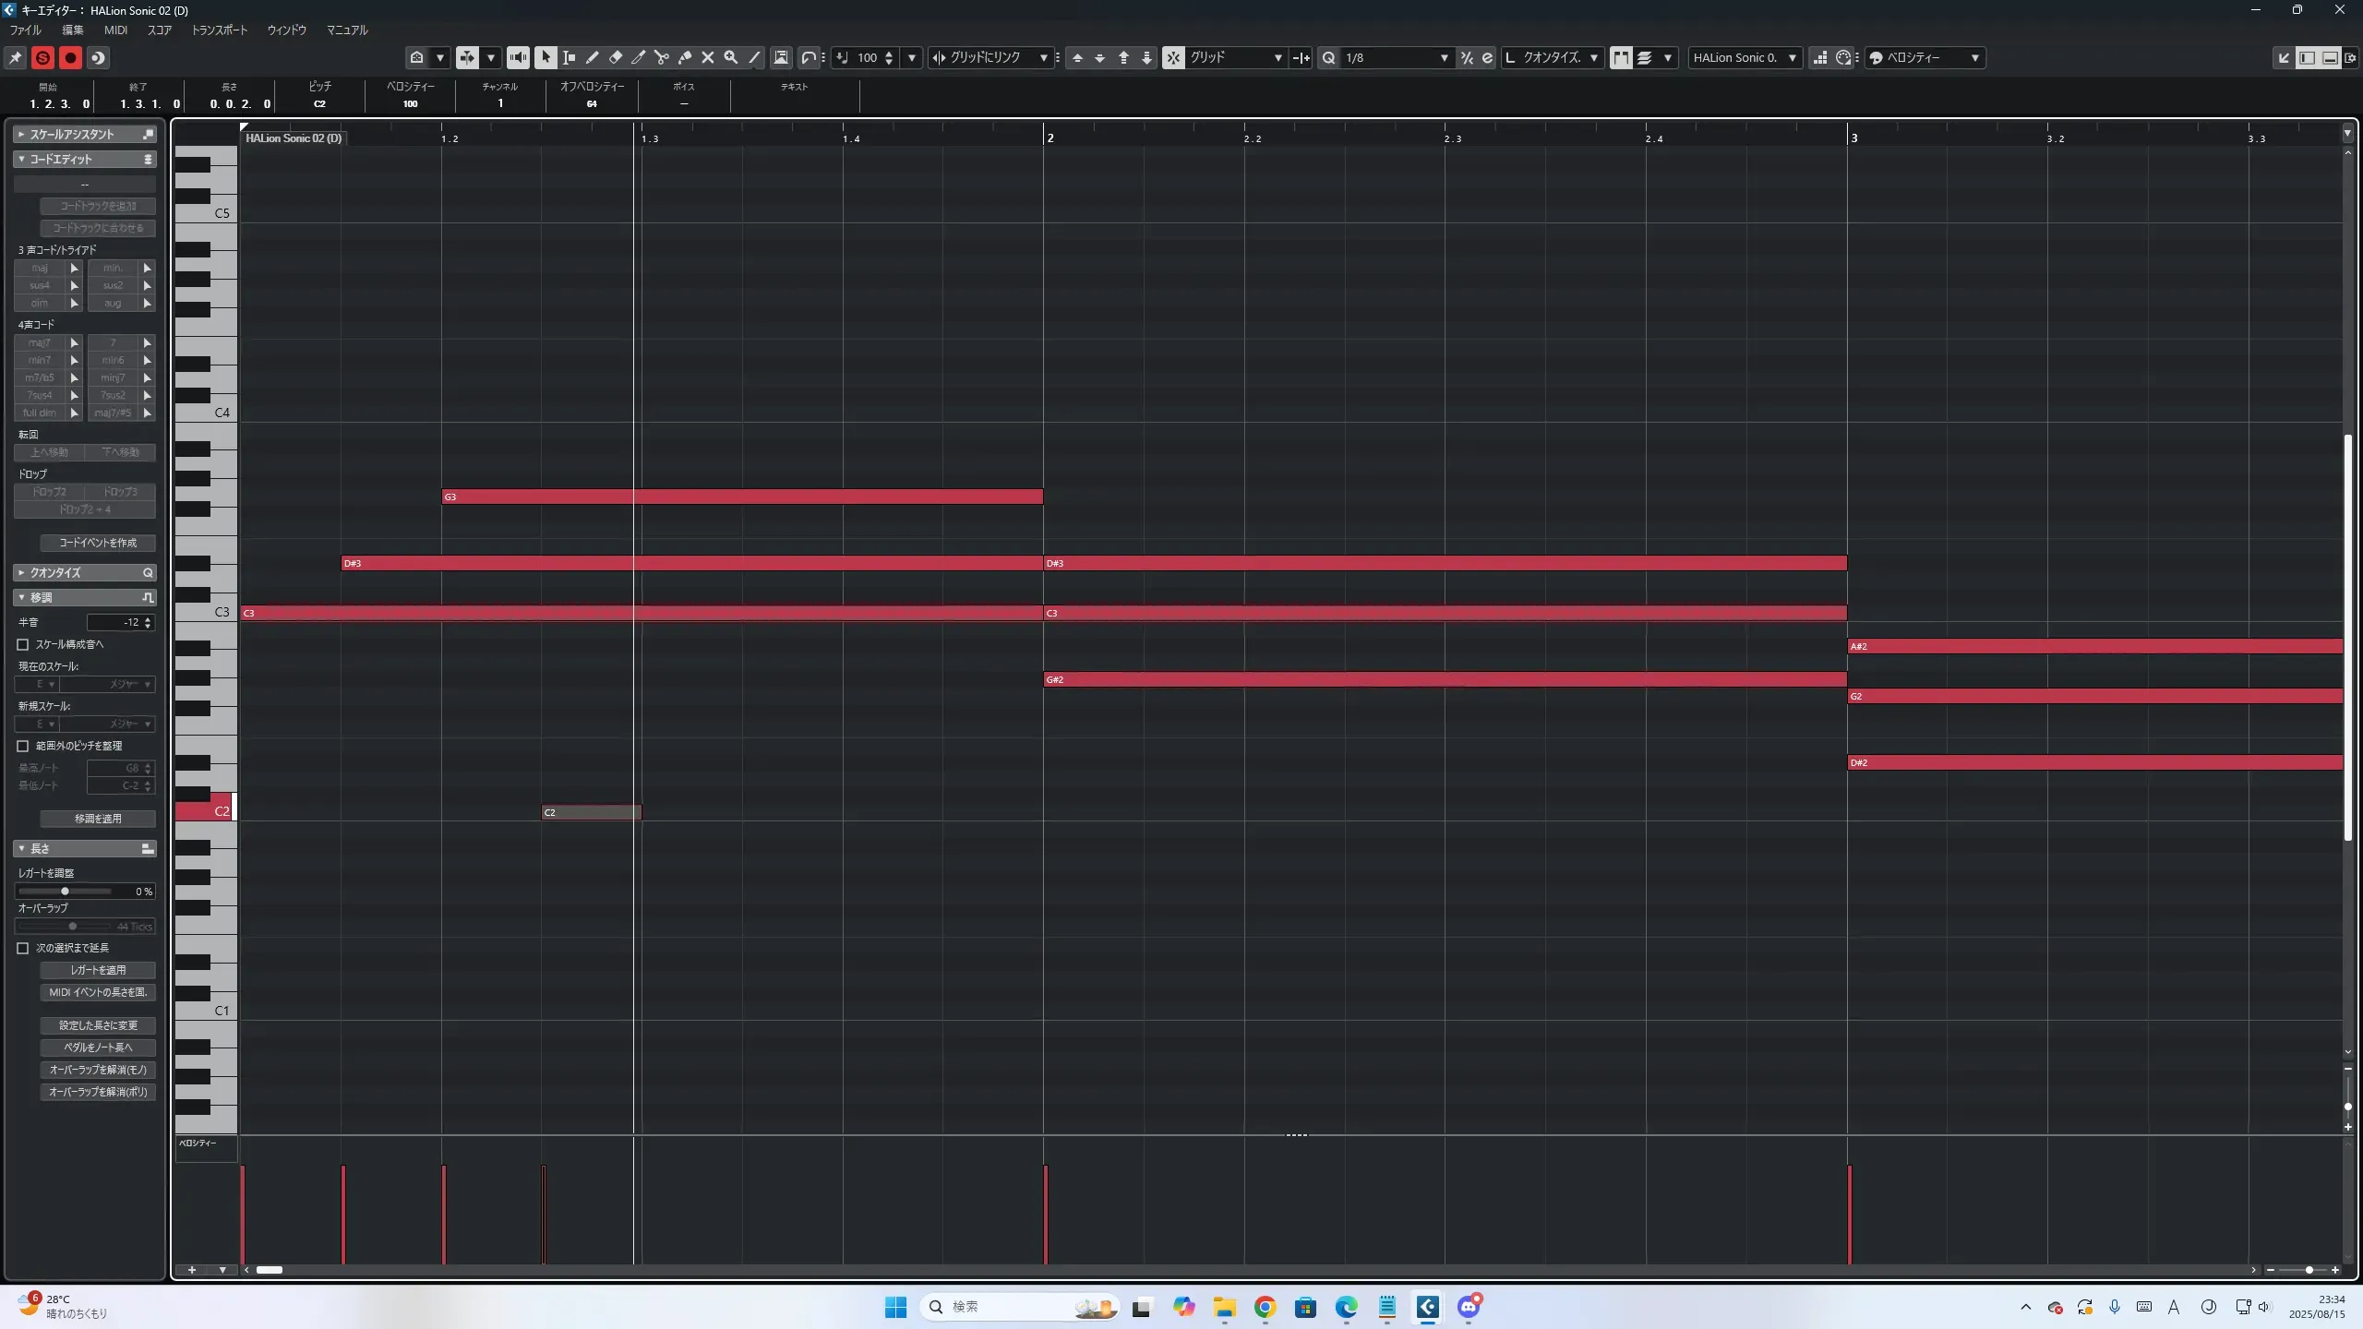Open the グリッドにリンク dropdown

[x=1043, y=57]
